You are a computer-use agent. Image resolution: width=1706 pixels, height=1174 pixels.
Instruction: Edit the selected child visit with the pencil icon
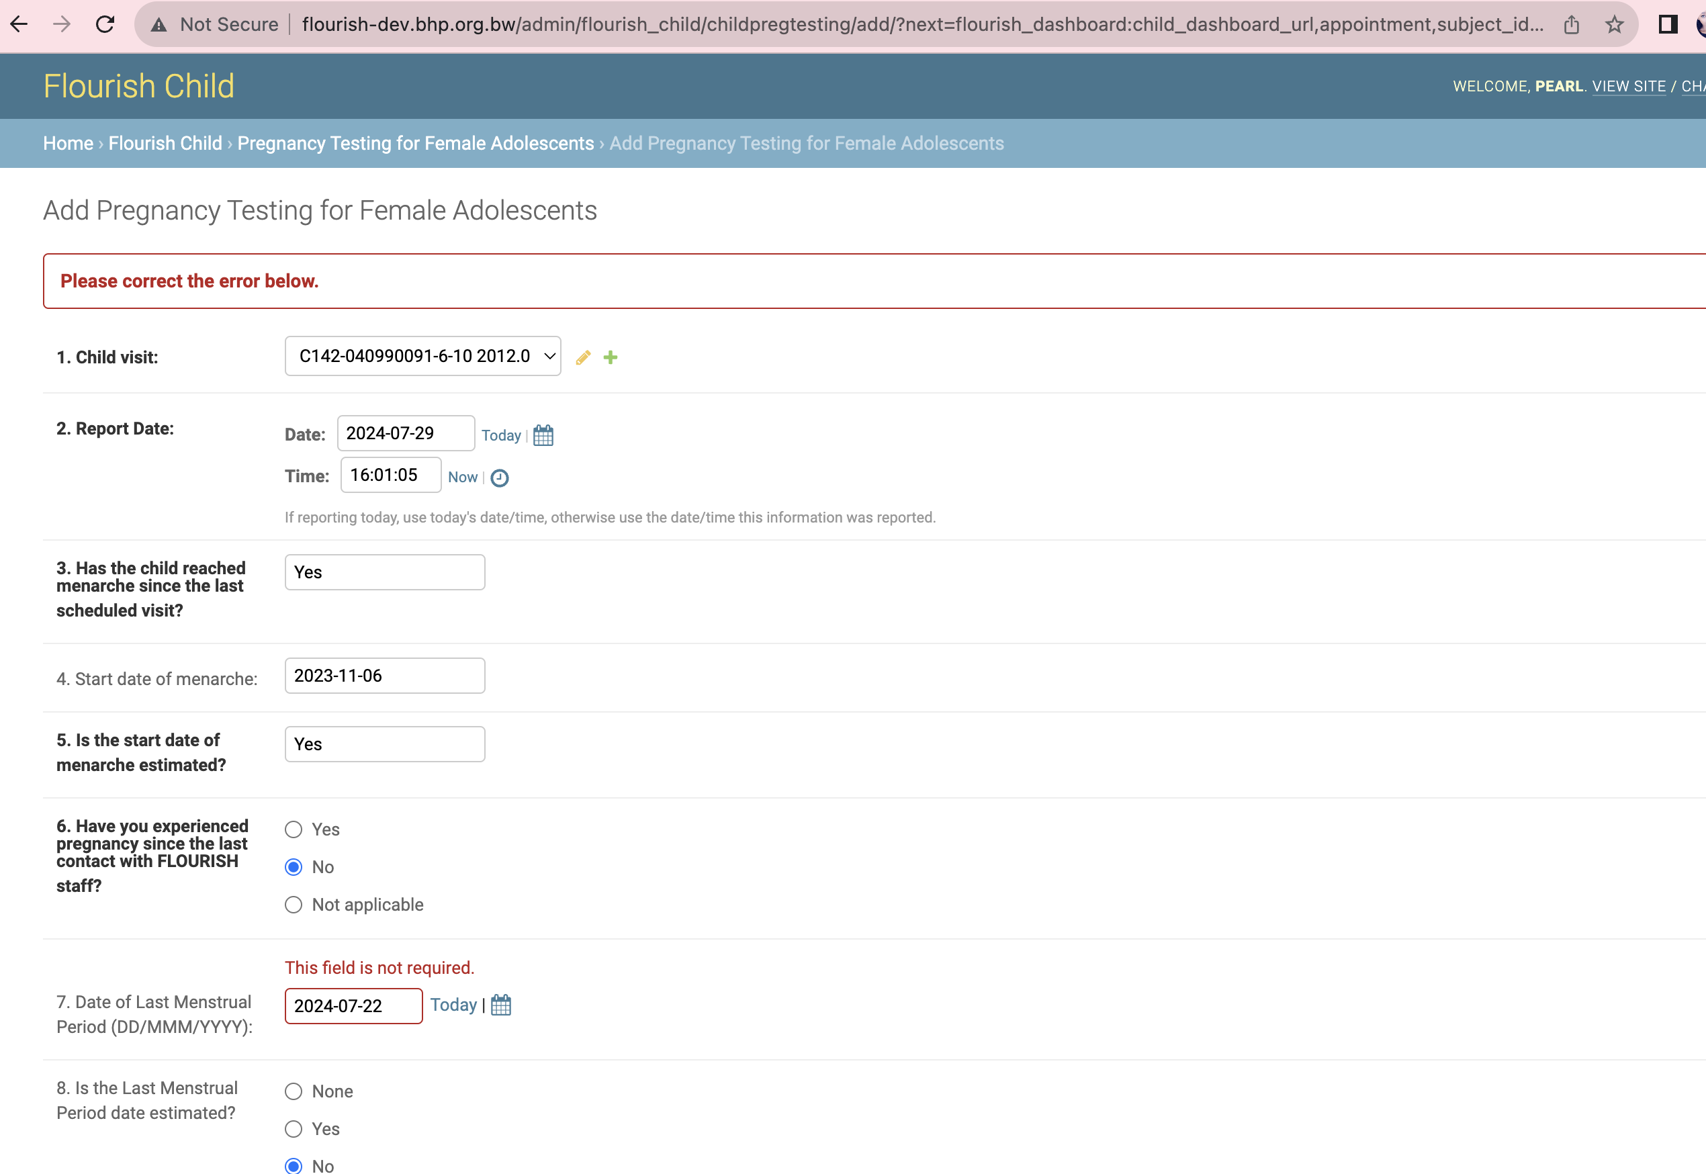[584, 357]
